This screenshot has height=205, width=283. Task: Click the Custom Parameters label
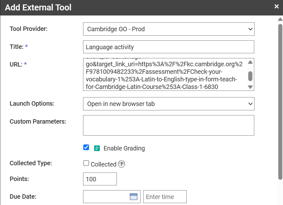[38, 122]
